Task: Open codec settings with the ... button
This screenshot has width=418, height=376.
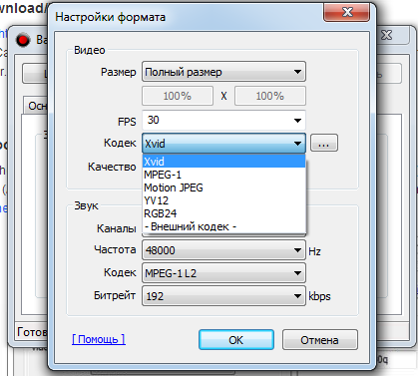Action: [x=324, y=143]
